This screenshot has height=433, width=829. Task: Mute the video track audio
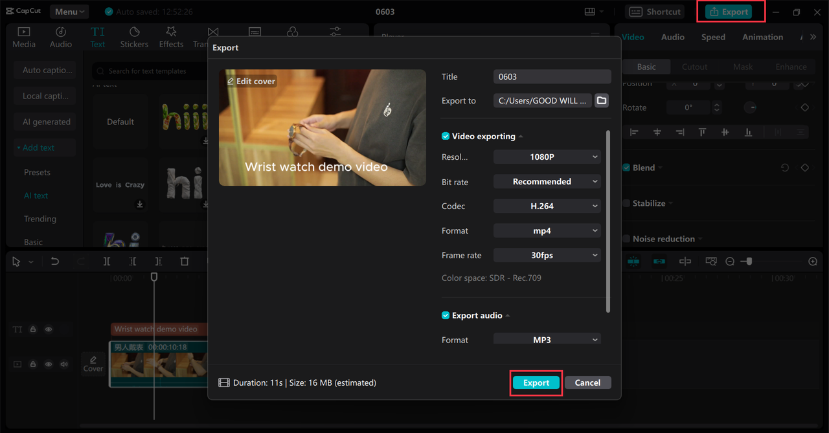pos(64,364)
